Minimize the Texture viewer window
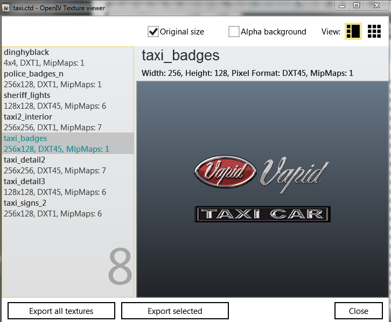Viewport: 391px width, 322px height. [x=342, y=6]
